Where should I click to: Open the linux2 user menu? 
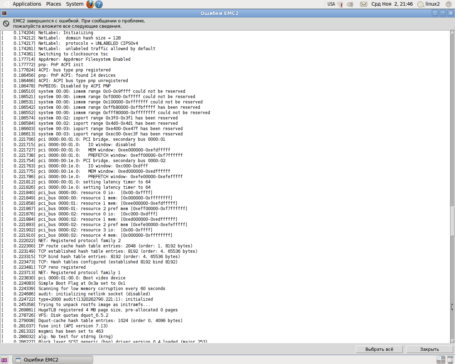click(x=429, y=4)
